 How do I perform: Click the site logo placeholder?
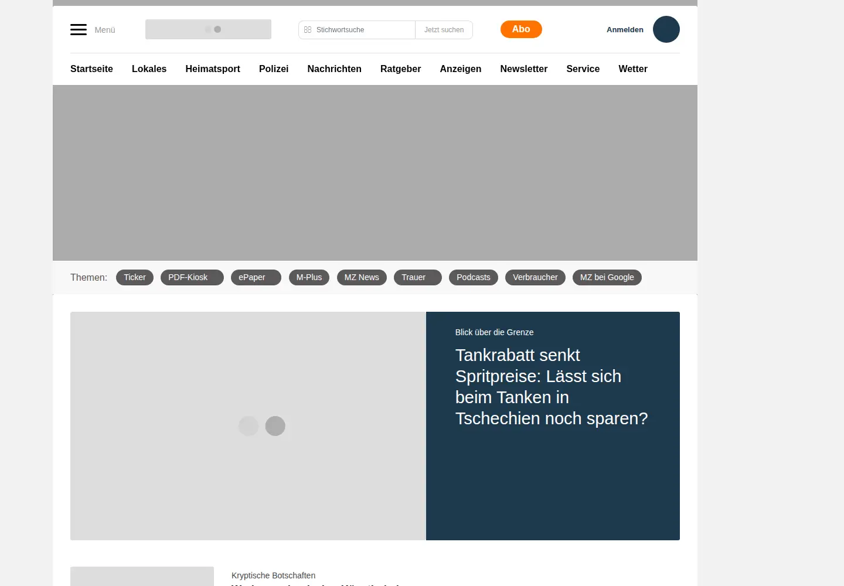208,29
